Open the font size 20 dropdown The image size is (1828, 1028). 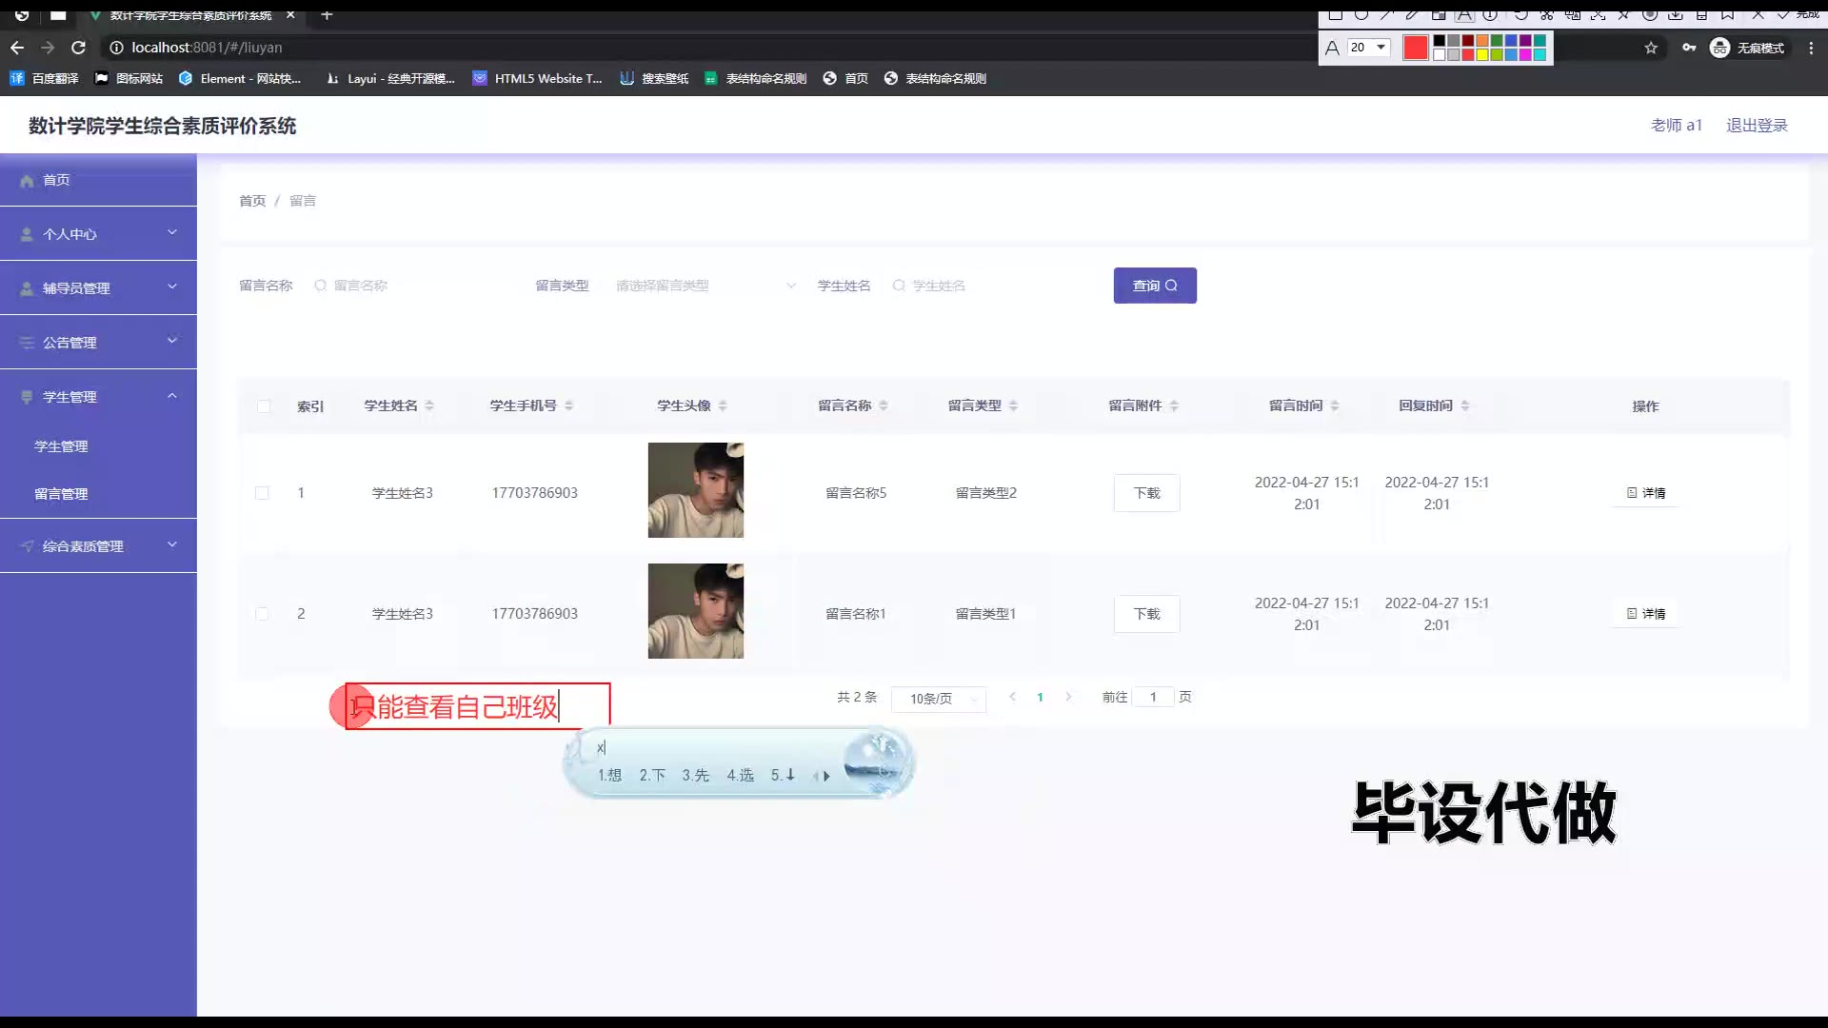point(1369,48)
